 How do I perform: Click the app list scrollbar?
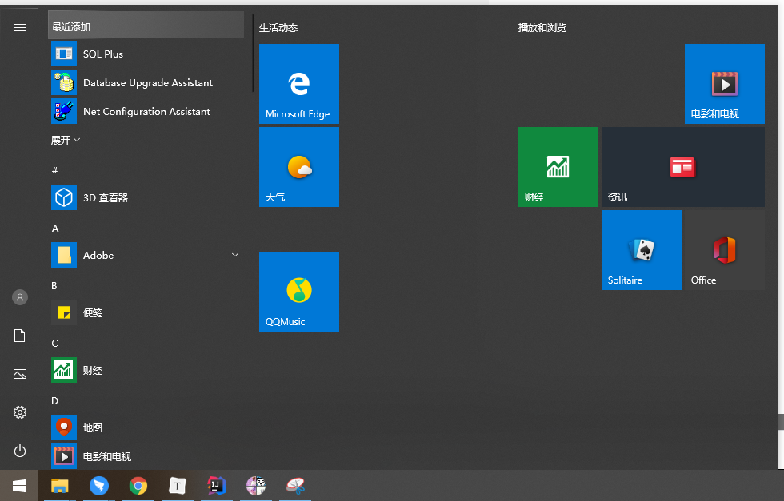click(253, 53)
